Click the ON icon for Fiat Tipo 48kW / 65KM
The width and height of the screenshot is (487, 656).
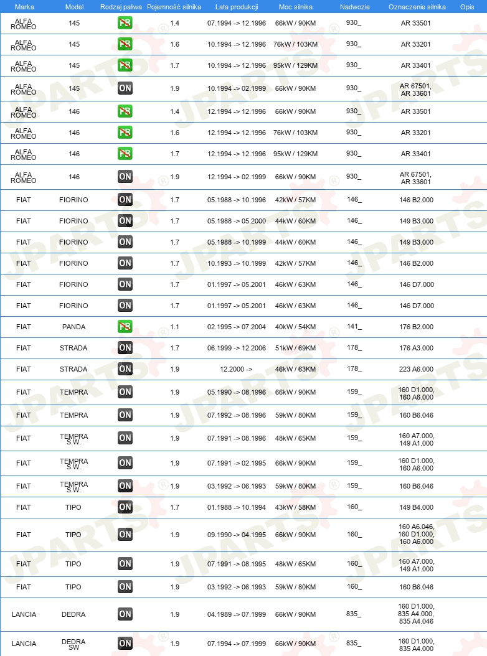pos(125,563)
